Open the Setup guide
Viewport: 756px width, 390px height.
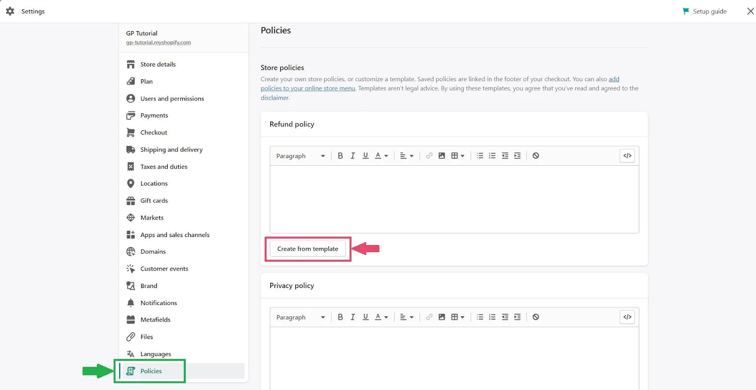[x=704, y=11]
